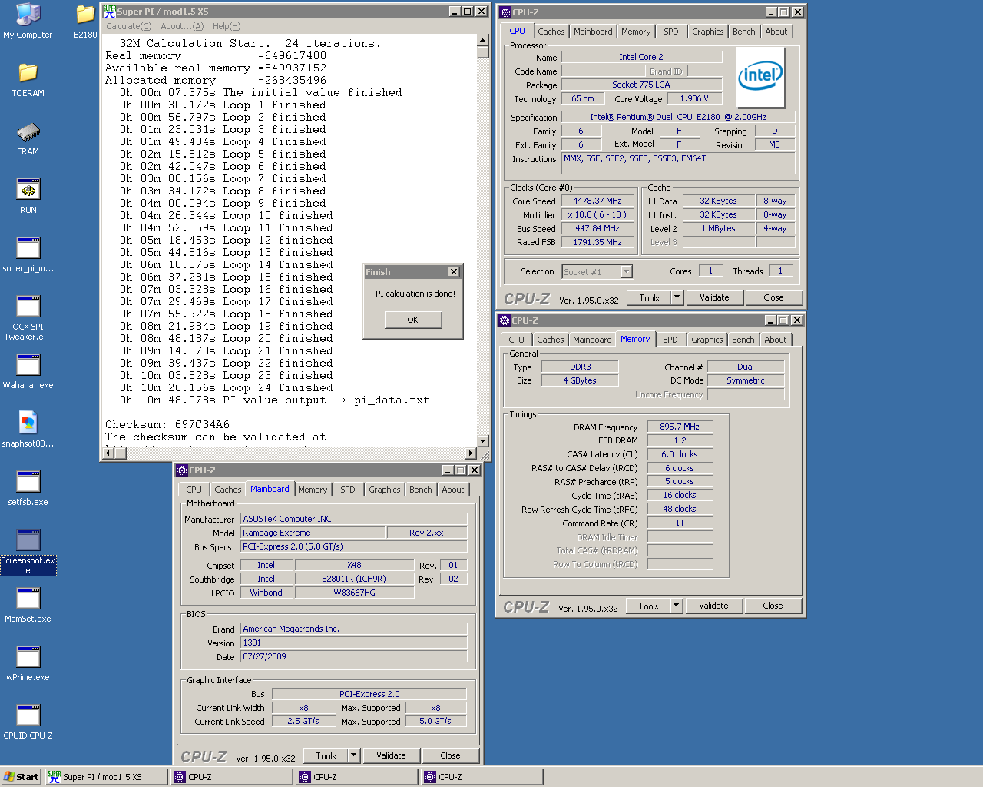Click the Mainboard CPU-Z window title icon
983x787 pixels.
coord(182,470)
